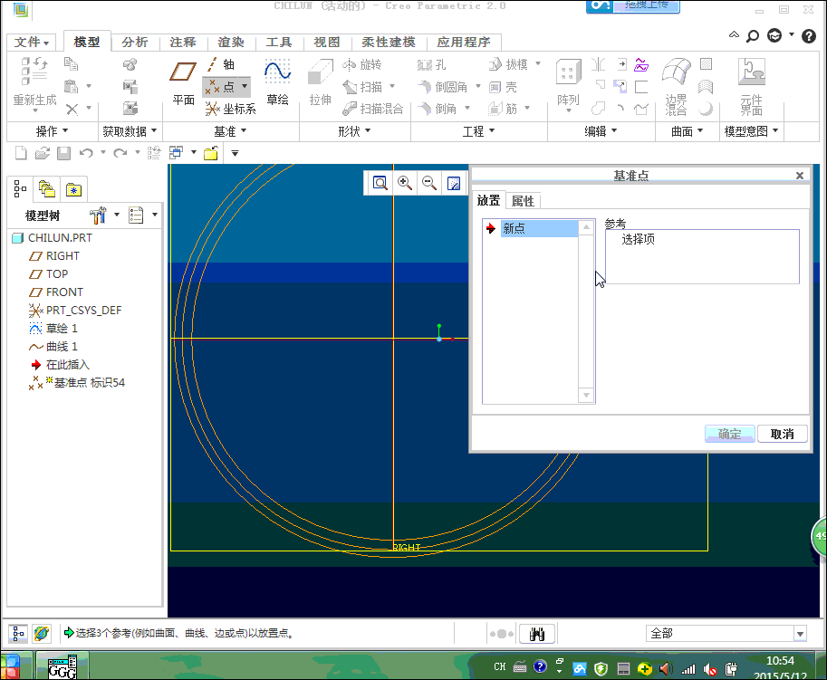Expand the 编辑 group dropdown

coord(601,131)
